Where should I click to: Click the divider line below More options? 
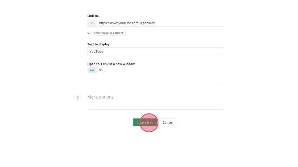click(x=156, y=109)
